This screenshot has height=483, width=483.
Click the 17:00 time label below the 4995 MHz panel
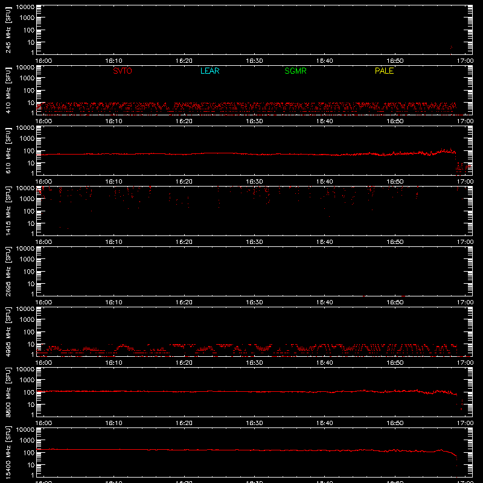(465, 363)
